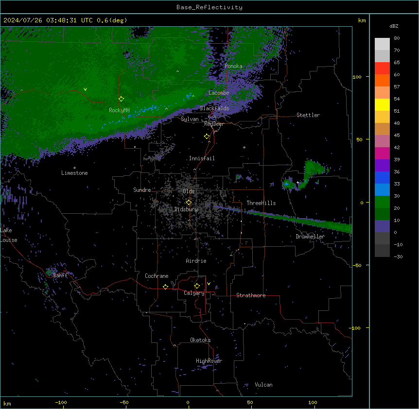Viewport: 419px width, 409px height.
Task: Click the Sylvan label
Action: [190, 119]
